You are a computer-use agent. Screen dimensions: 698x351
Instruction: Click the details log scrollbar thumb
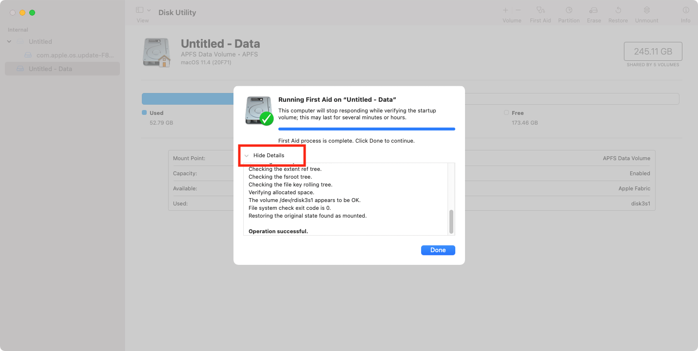tap(451, 222)
